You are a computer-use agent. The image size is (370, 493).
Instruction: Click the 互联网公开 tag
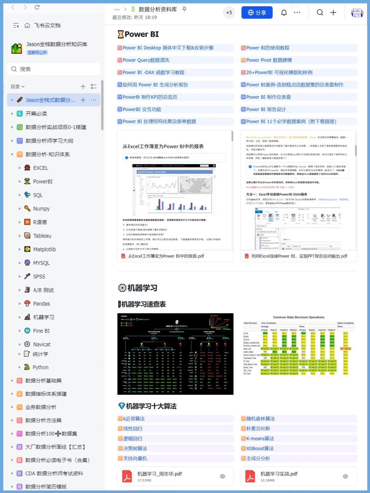[x=37, y=53]
